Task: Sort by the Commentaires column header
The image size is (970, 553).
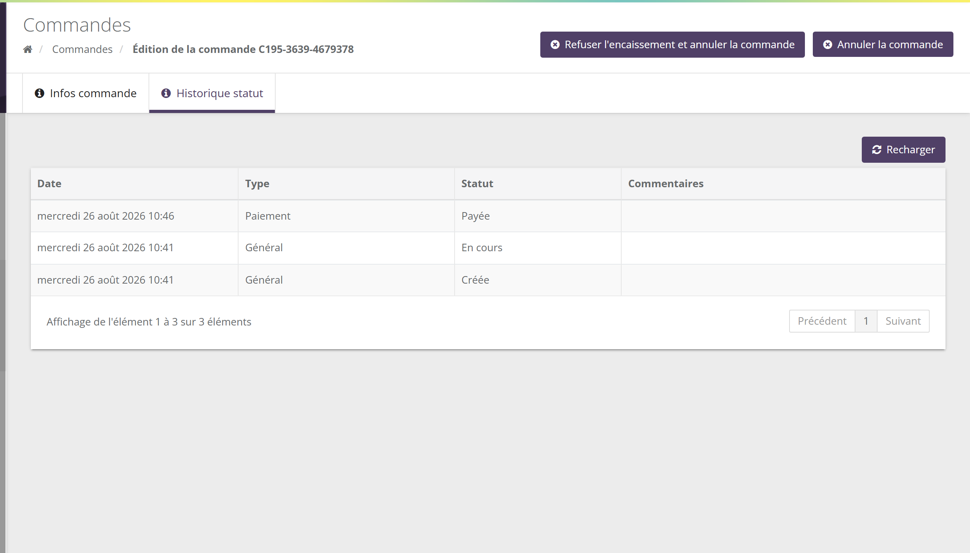Action: 784,184
